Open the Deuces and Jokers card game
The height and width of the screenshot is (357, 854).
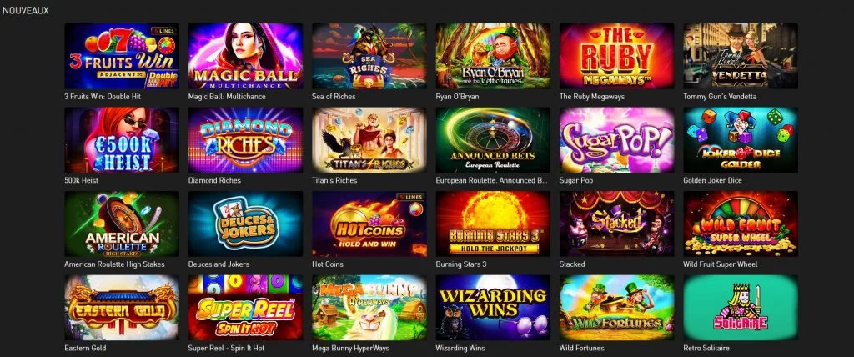click(245, 224)
